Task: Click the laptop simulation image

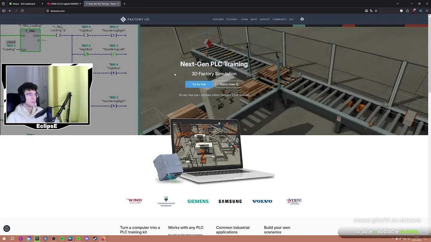Action: point(214,151)
